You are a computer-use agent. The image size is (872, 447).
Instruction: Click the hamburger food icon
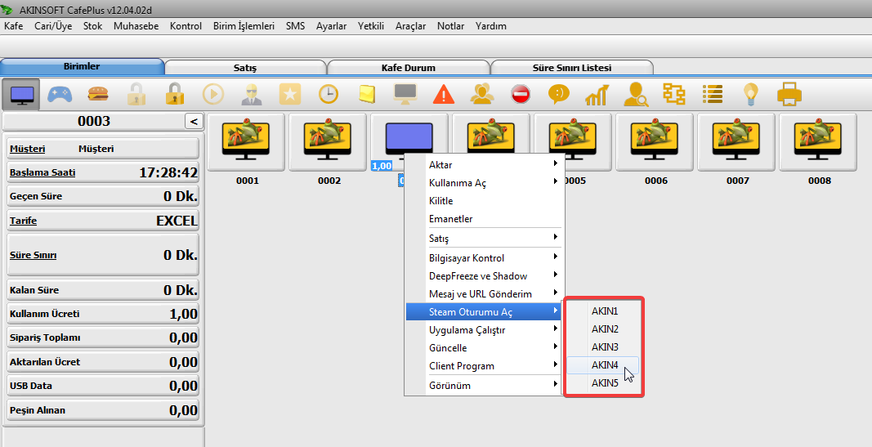(x=98, y=95)
